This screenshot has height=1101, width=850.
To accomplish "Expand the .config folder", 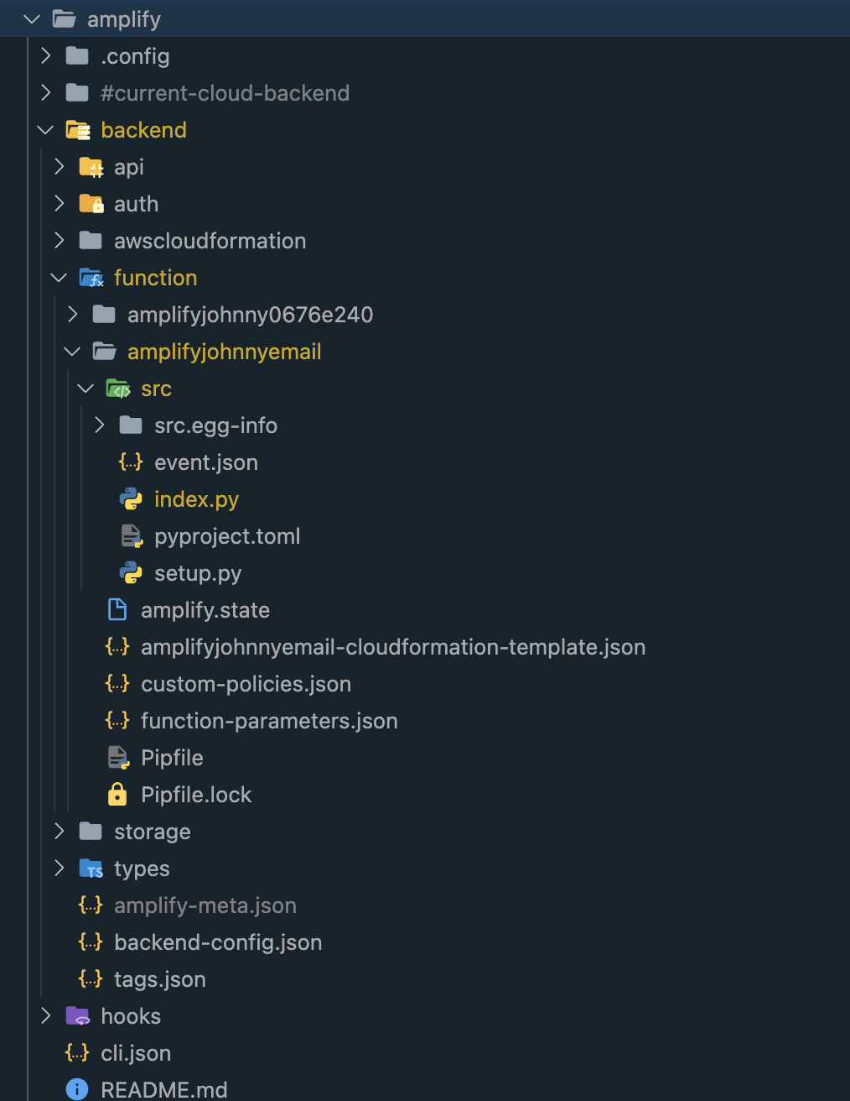I will pos(45,55).
